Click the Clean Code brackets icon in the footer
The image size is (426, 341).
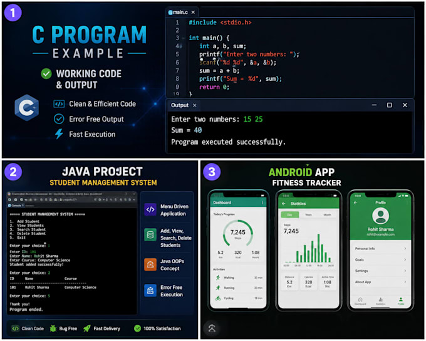point(16,328)
